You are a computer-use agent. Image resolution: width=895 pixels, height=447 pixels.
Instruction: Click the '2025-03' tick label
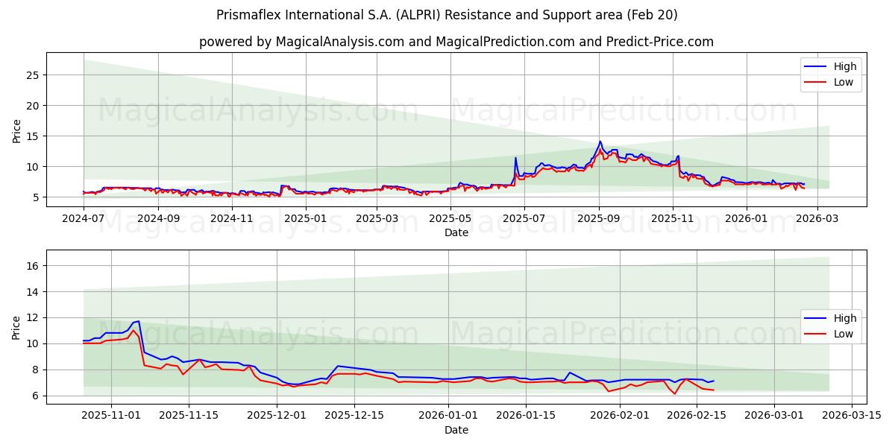pyautogui.click(x=378, y=218)
